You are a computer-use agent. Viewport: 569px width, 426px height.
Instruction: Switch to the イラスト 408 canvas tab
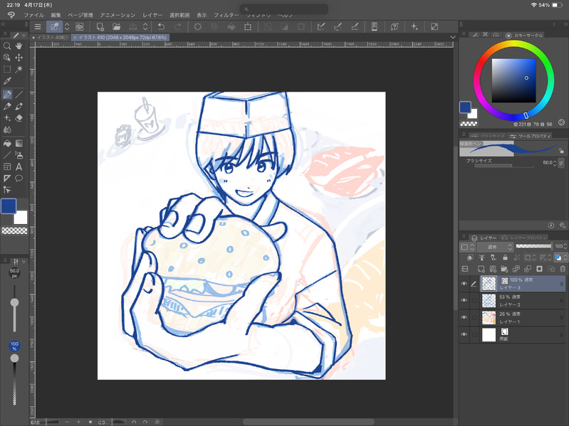(x=51, y=37)
